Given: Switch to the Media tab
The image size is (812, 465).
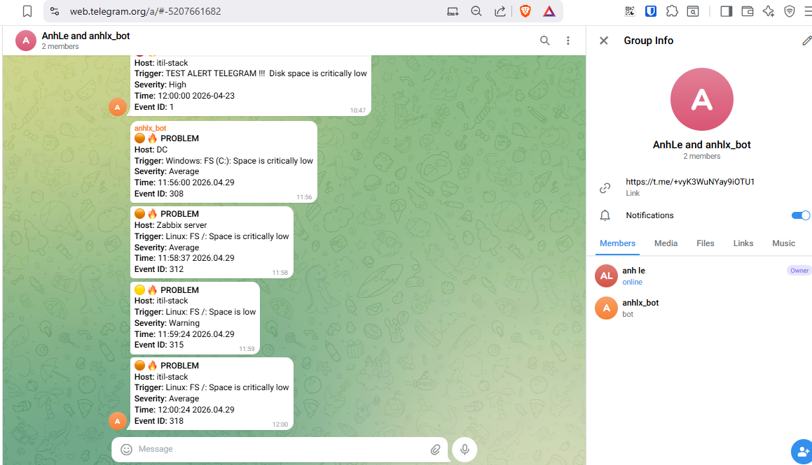Looking at the screenshot, I should click(x=666, y=243).
